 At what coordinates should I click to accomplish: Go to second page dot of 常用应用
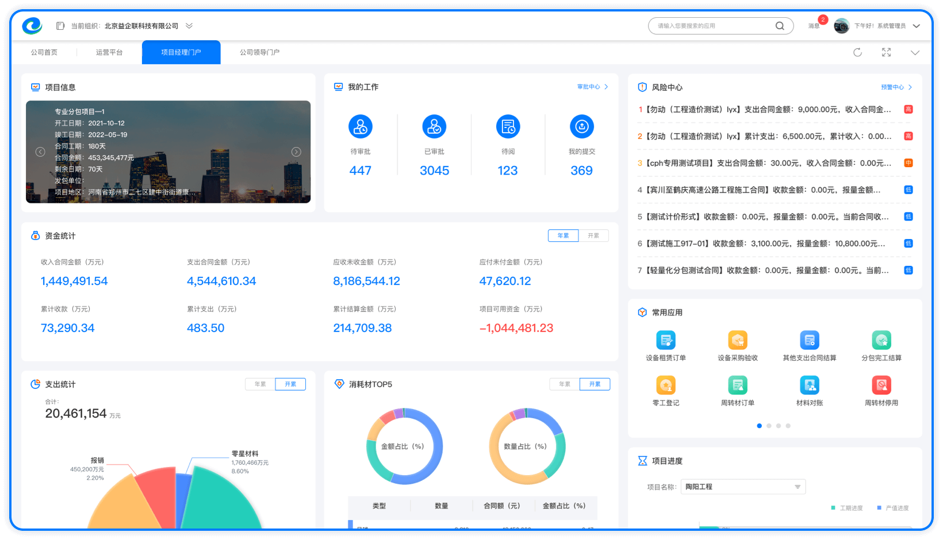(769, 426)
